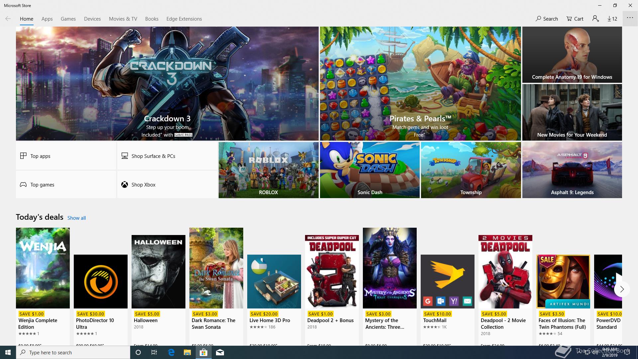
Task: Open Task View in taskbar
Action: [x=154, y=352]
